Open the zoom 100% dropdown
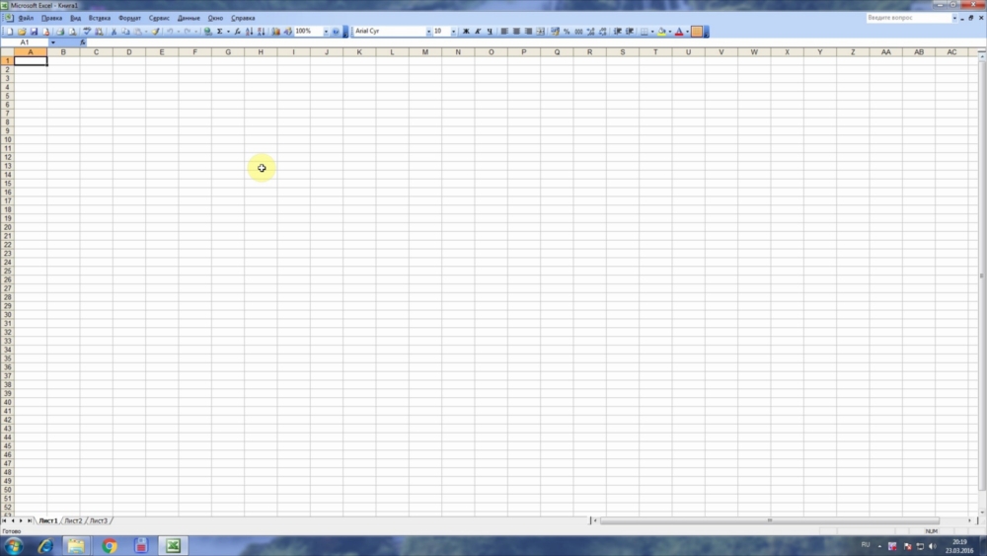This screenshot has width=987, height=556. pos(326,32)
